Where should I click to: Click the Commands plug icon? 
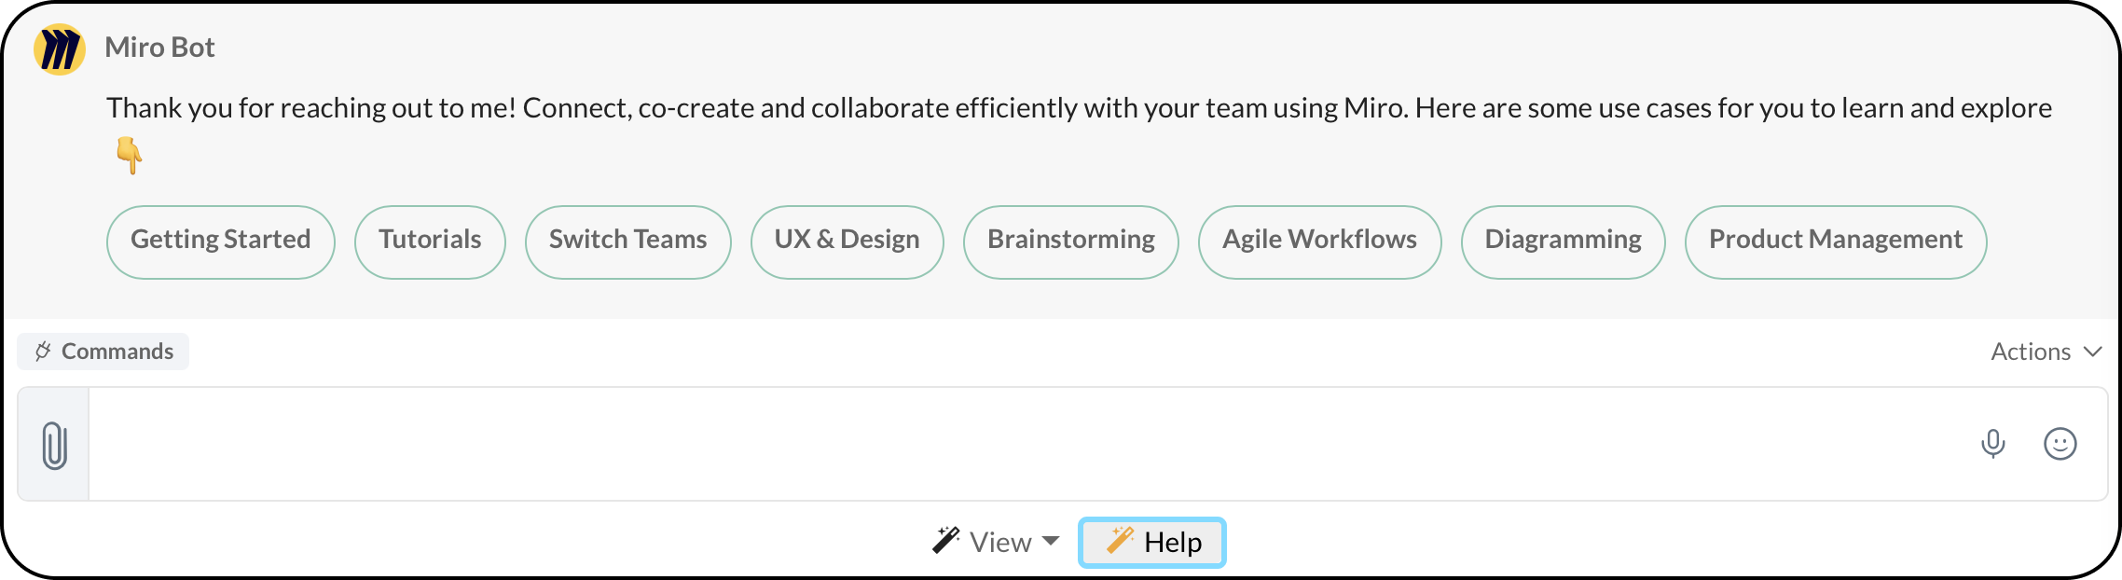point(43,352)
